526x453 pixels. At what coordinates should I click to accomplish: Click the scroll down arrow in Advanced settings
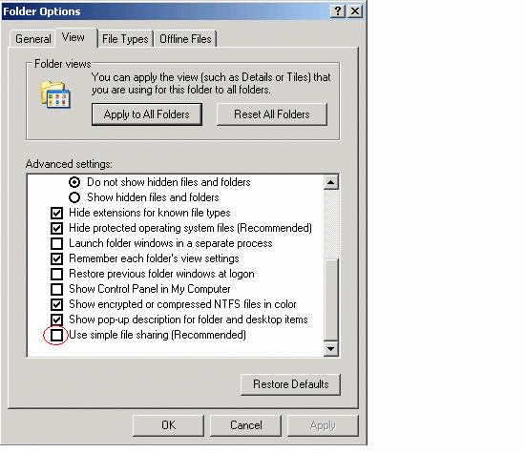coord(330,349)
